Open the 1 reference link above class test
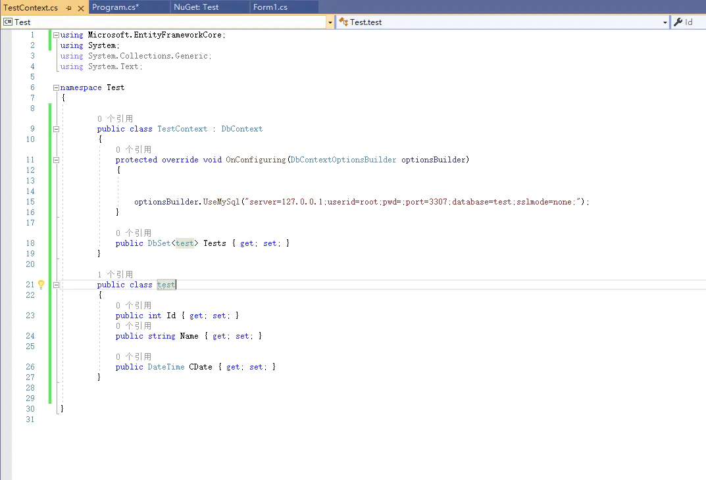This screenshot has width=706, height=480. 115,274
